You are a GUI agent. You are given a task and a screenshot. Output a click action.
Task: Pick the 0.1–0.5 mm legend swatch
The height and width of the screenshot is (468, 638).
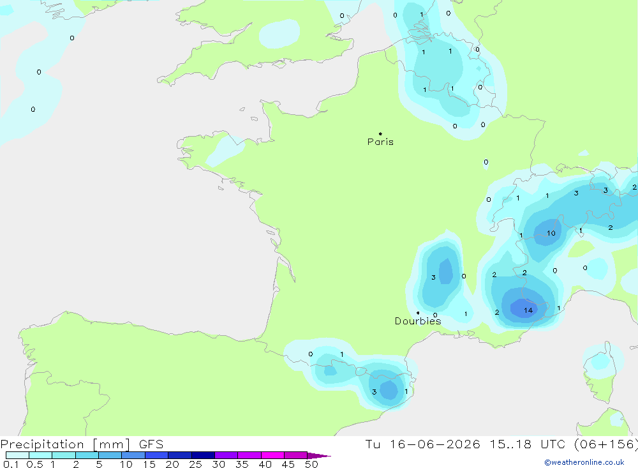coord(17,455)
